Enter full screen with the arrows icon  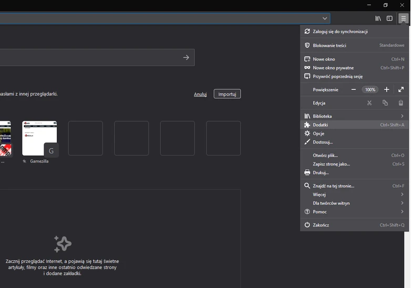(401, 90)
